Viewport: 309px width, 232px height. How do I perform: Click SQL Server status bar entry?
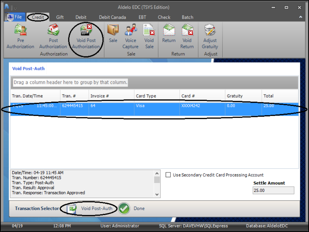pyautogui.click(x=193, y=226)
